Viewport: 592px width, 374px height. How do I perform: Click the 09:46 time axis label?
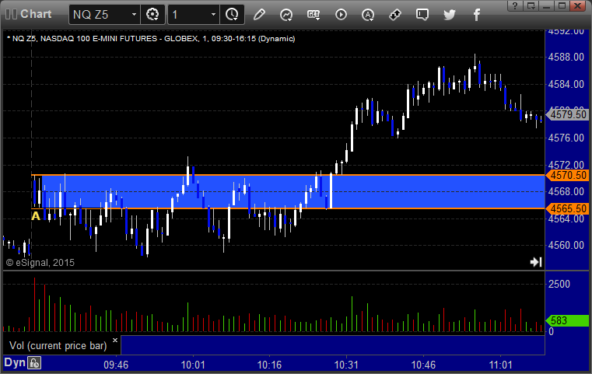(116, 365)
